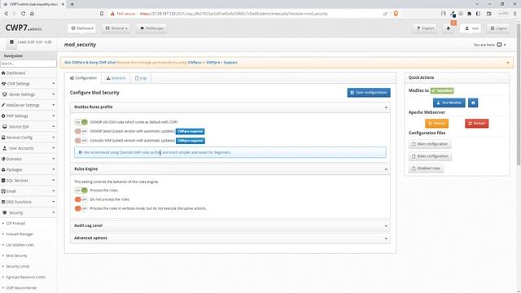Click CWPpro required badge next to Comodo WAF

pyautogui.click(x=190, y=141)
